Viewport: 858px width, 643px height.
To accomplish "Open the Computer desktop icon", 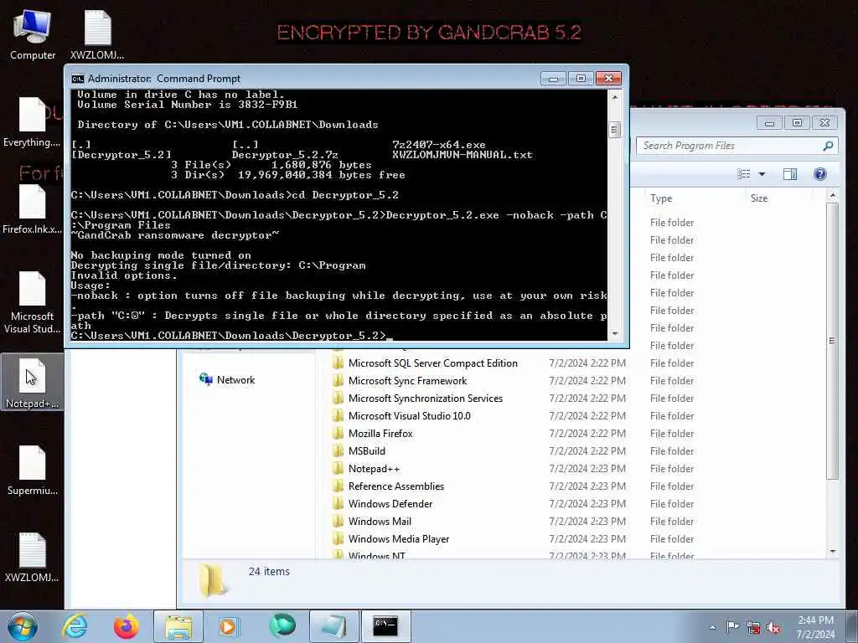I will coord(33,35).
